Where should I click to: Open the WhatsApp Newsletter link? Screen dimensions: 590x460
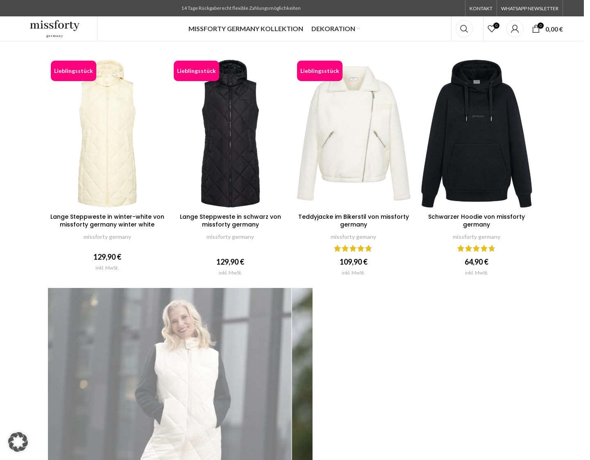tap(529, 8)
